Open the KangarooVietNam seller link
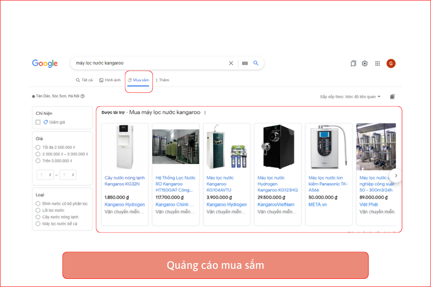Screen dimensions: 431x287 276,205
